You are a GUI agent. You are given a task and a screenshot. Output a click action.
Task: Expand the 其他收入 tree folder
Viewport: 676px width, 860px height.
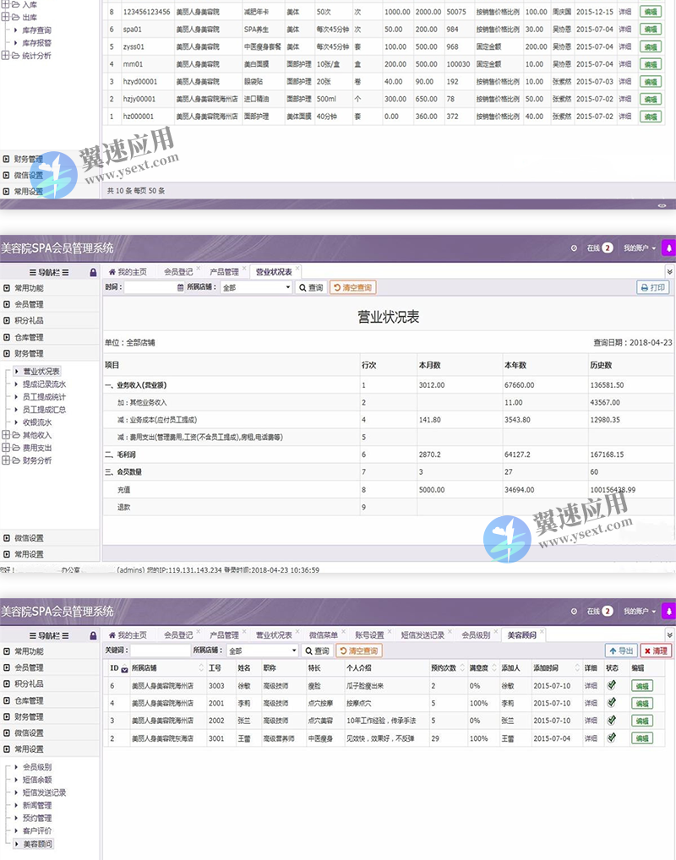[x=6, y=435]
